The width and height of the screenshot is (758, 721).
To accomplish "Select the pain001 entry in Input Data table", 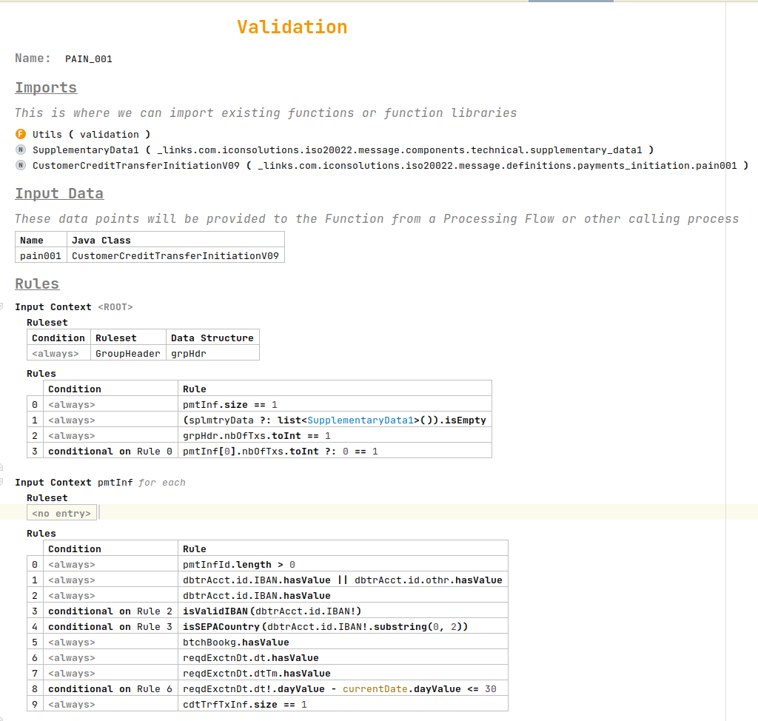I will 40,255.
